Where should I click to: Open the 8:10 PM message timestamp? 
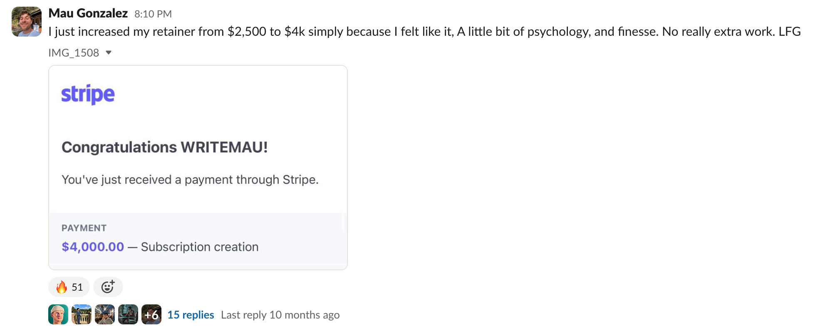tap(153, 14)
